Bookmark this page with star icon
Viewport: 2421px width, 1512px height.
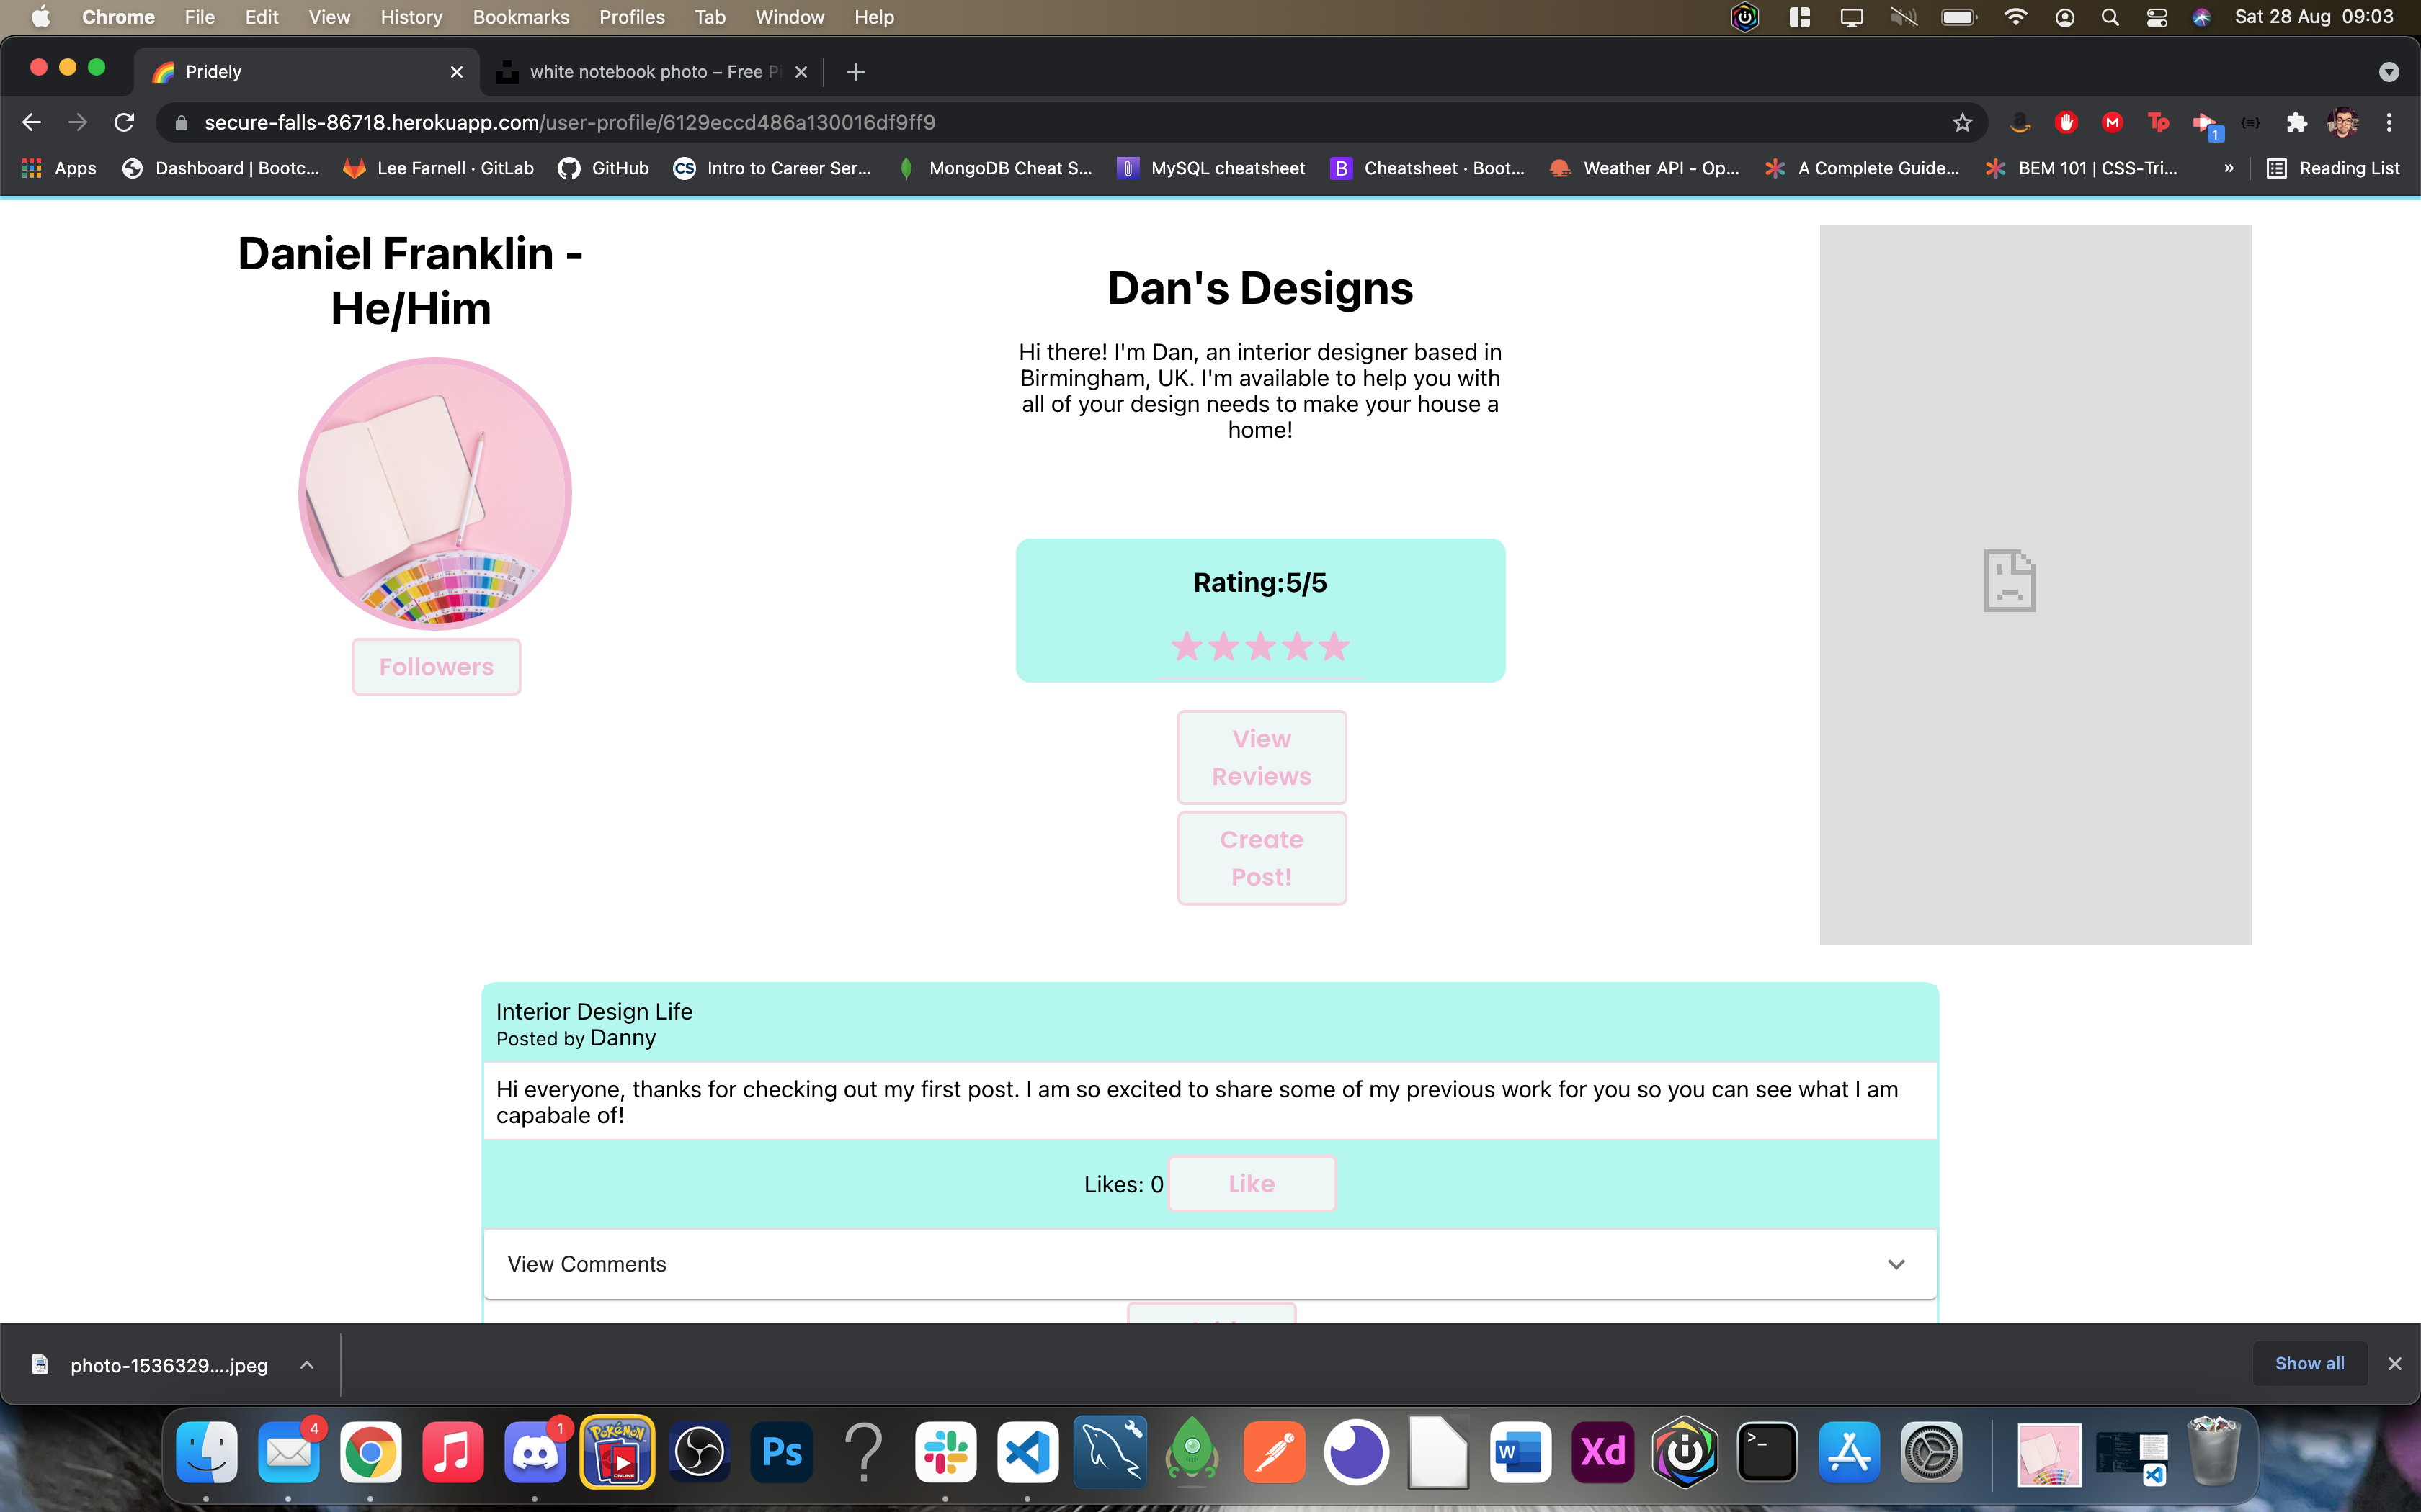tap(1962, 122)
